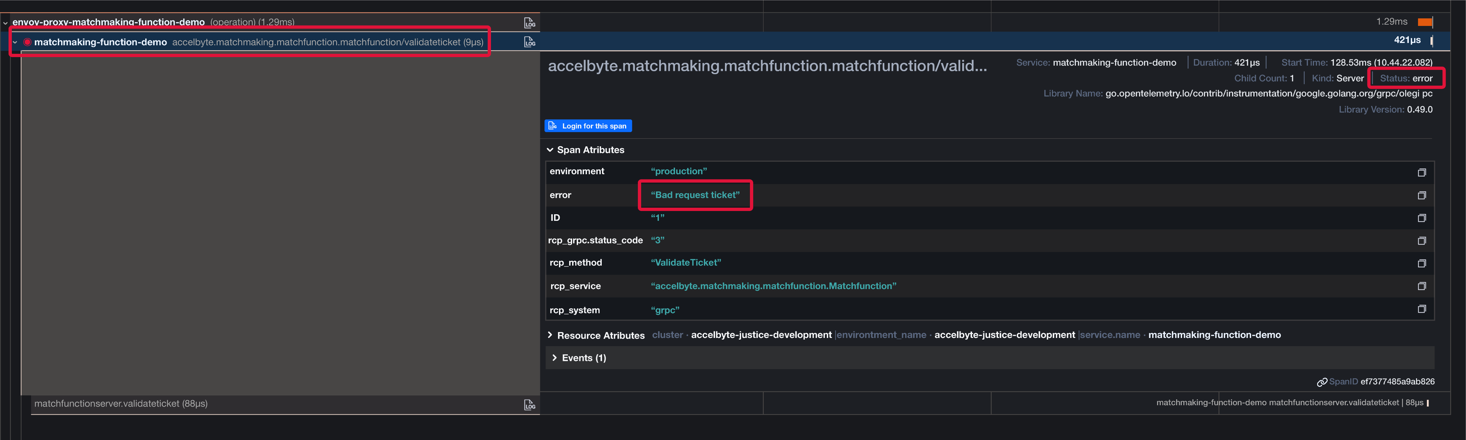Copy the rcp_system attribute value
The height and width of the screenshot is (440, 1466).
pyautogui.click(x=1421, y=309)
